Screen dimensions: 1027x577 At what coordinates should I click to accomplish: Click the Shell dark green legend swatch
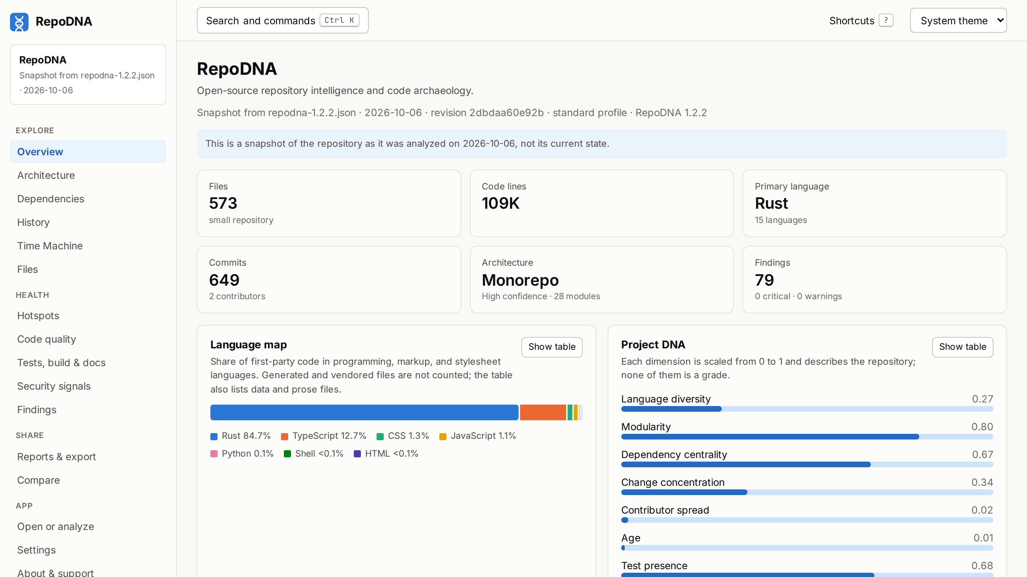coord(287,454)
